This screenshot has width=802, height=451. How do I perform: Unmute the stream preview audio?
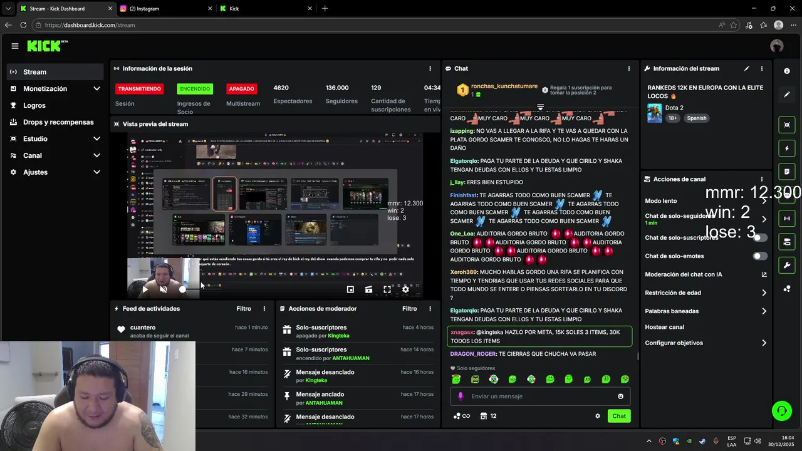coord(164,289)
